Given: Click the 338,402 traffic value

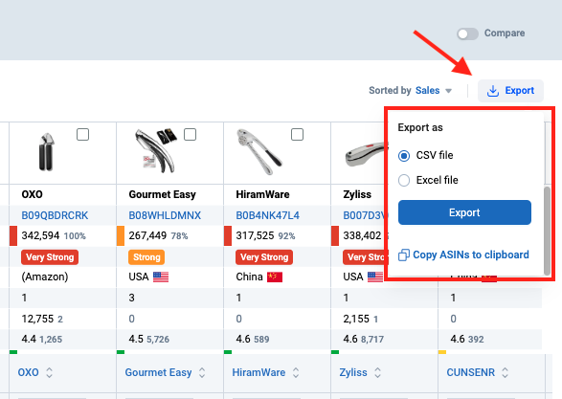Looking at the screenshot, I should (362, 235).
